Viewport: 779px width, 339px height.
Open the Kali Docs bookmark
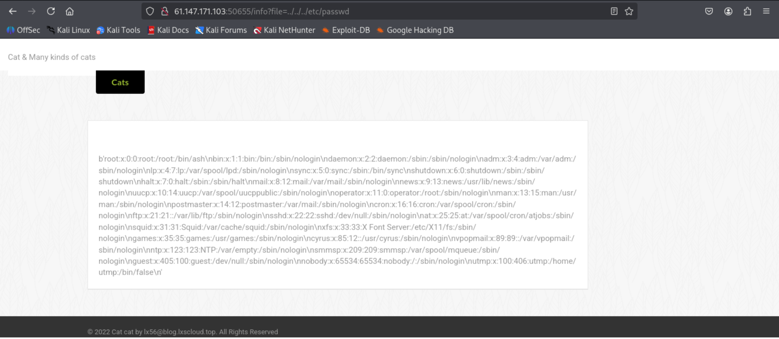(x=168, y=30)
